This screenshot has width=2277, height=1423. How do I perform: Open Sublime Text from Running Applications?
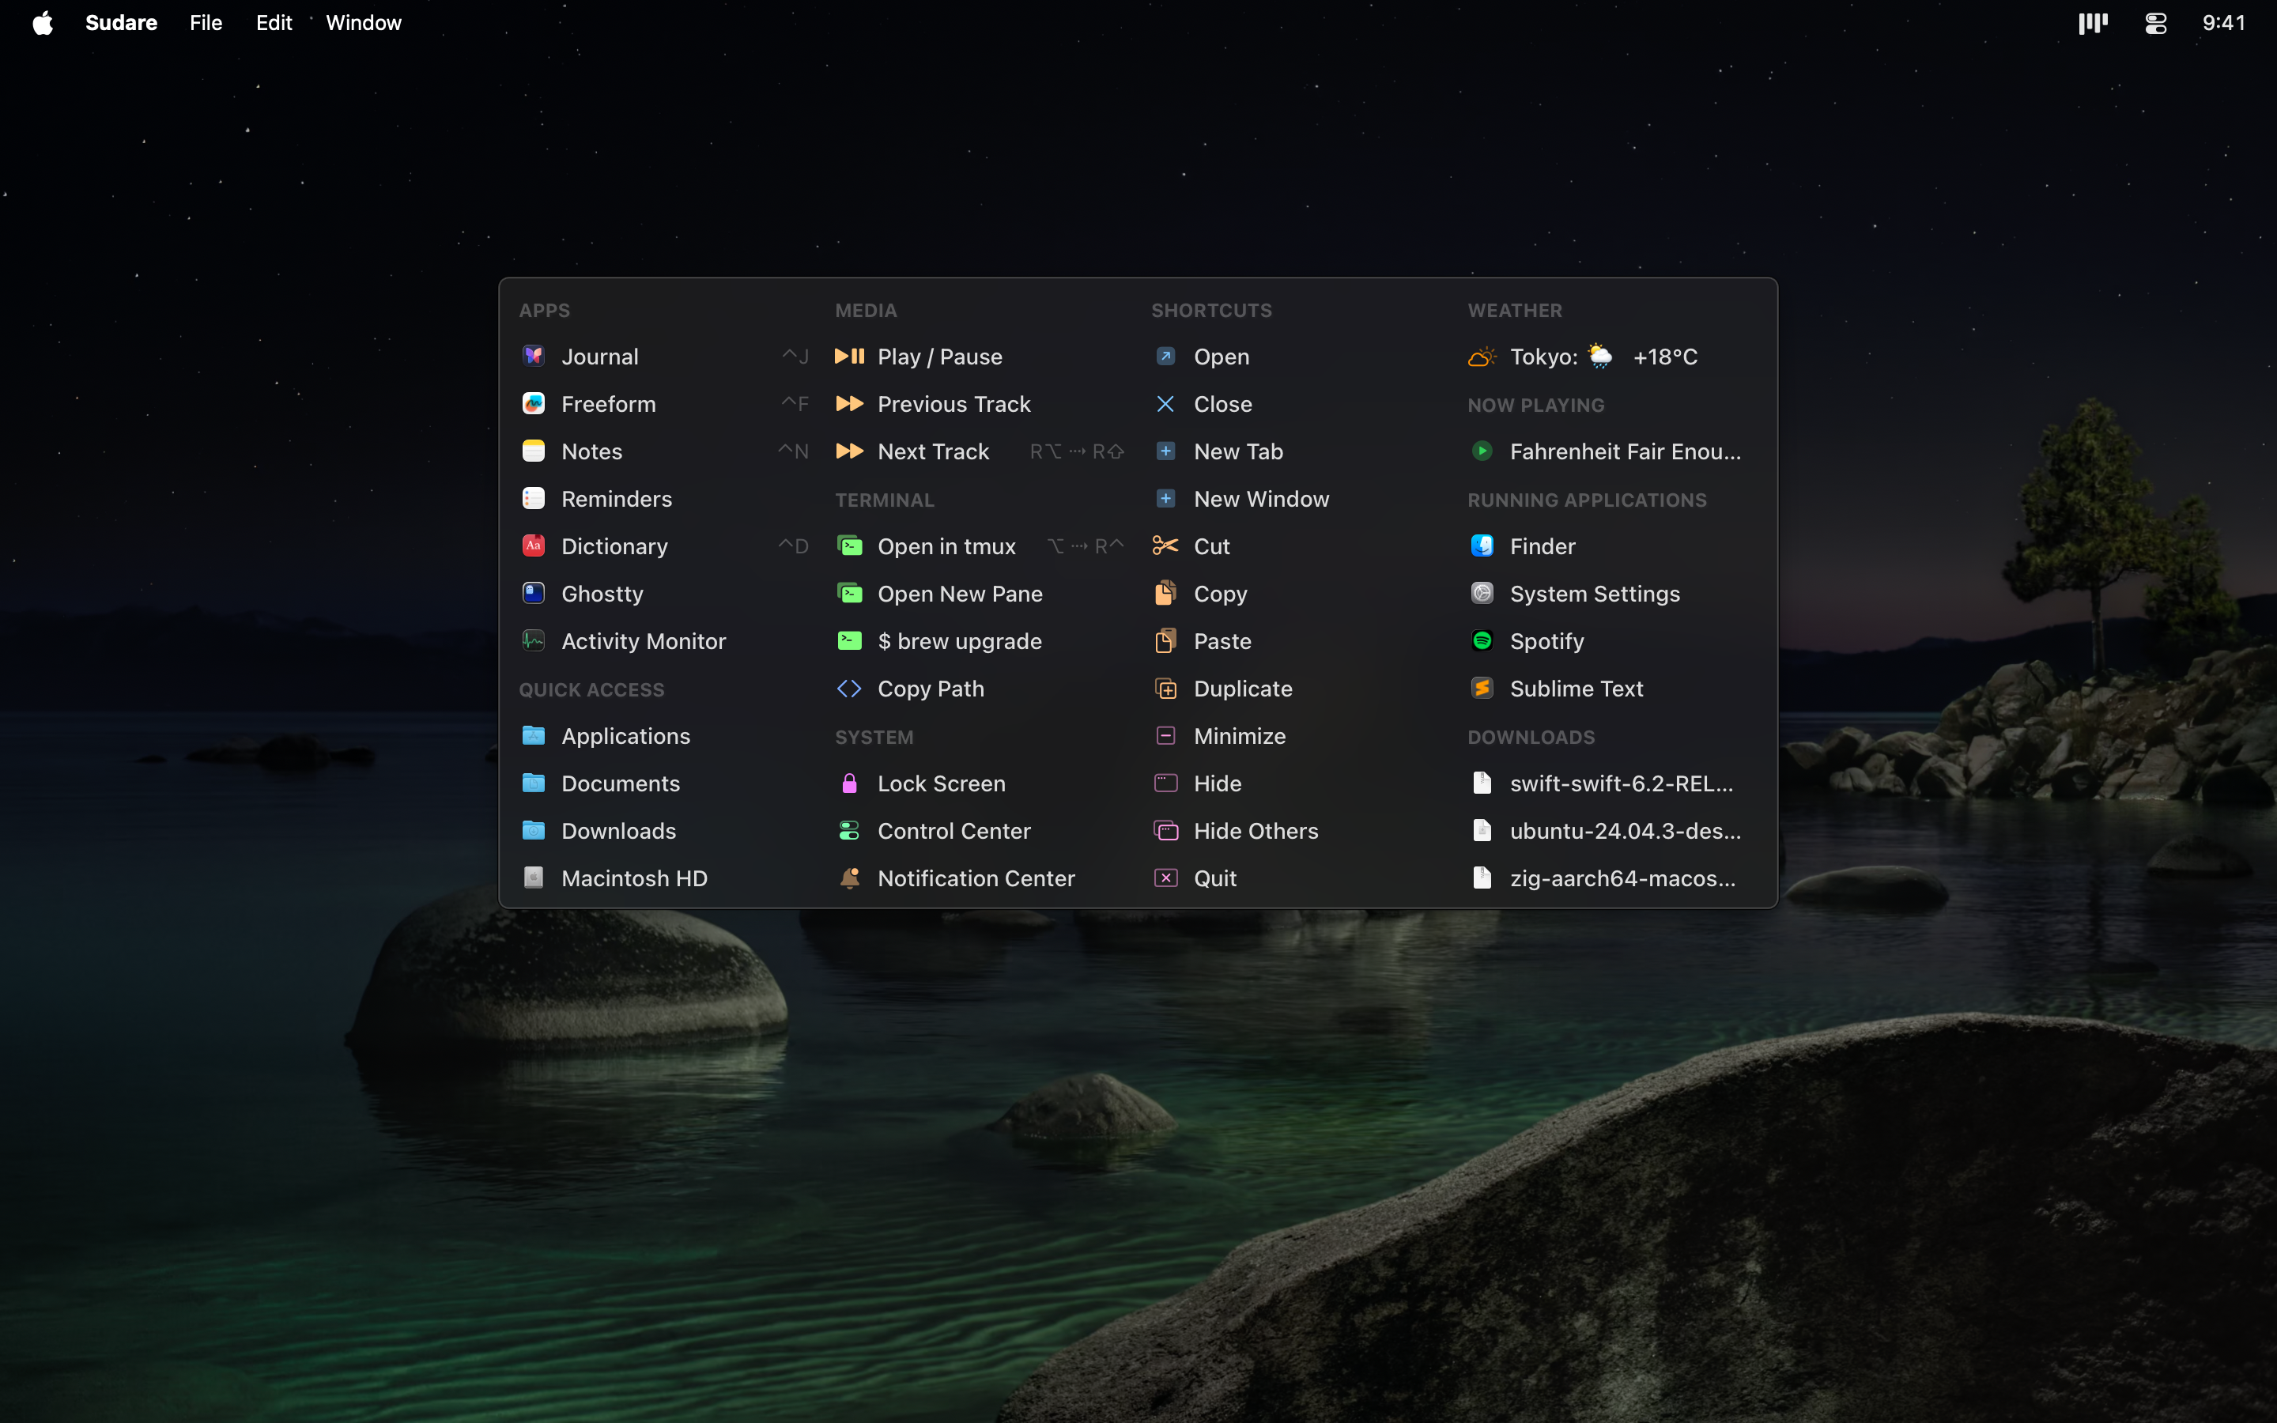1577,688
